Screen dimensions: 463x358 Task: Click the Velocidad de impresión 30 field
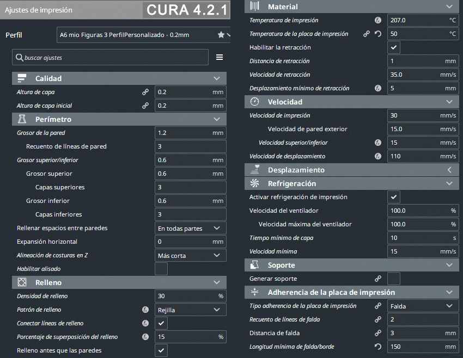click(x=423, y=115)
